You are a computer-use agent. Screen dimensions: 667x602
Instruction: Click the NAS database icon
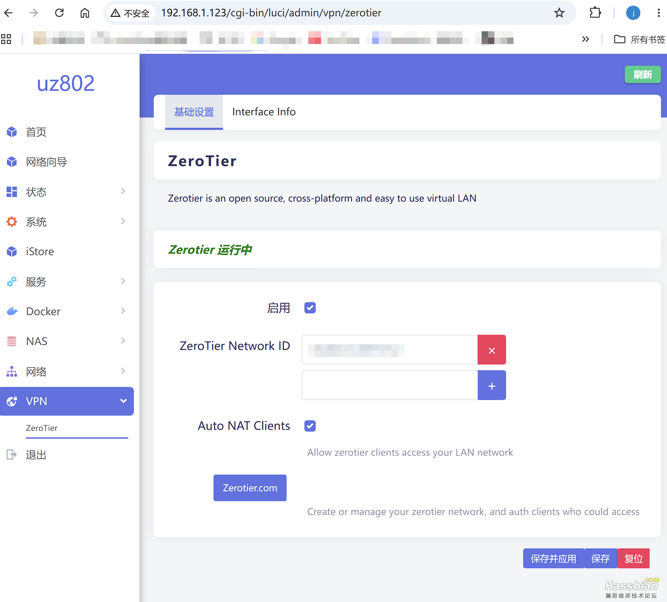click(x=12, y=341)
